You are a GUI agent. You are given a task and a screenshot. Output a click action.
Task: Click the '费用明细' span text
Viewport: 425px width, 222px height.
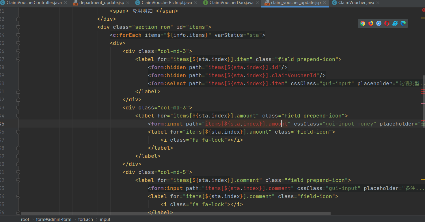click(143, 11)
